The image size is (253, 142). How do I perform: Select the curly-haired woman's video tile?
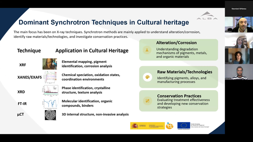pyautogui.click(x=239, y=56)
